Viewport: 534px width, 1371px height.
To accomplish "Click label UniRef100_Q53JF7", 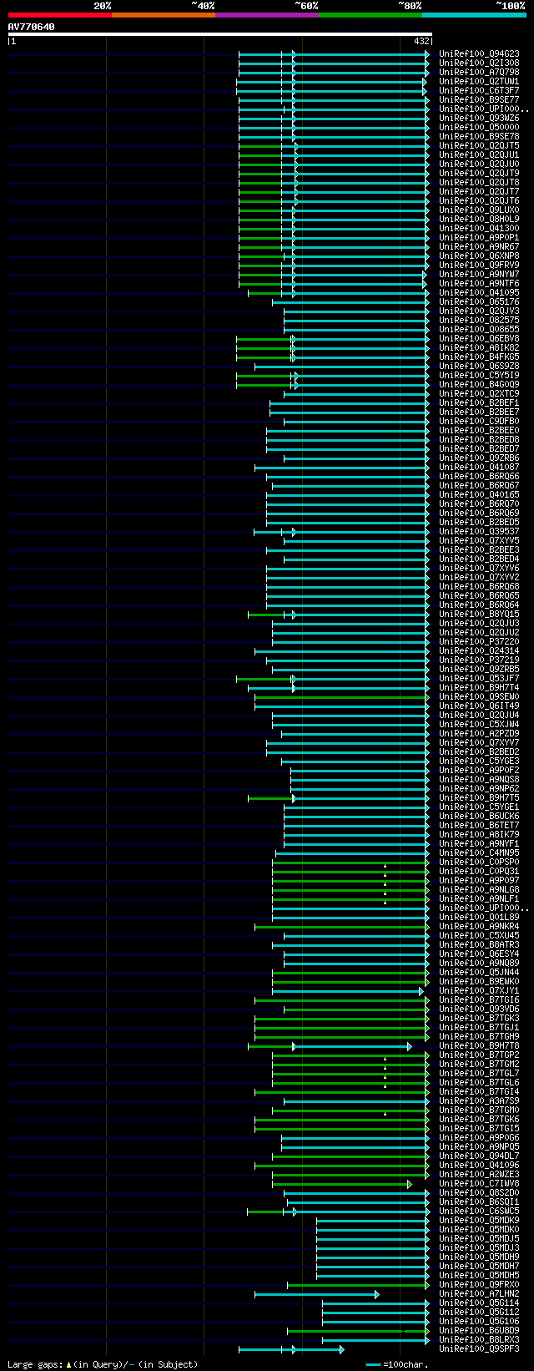I will (479, 679).
